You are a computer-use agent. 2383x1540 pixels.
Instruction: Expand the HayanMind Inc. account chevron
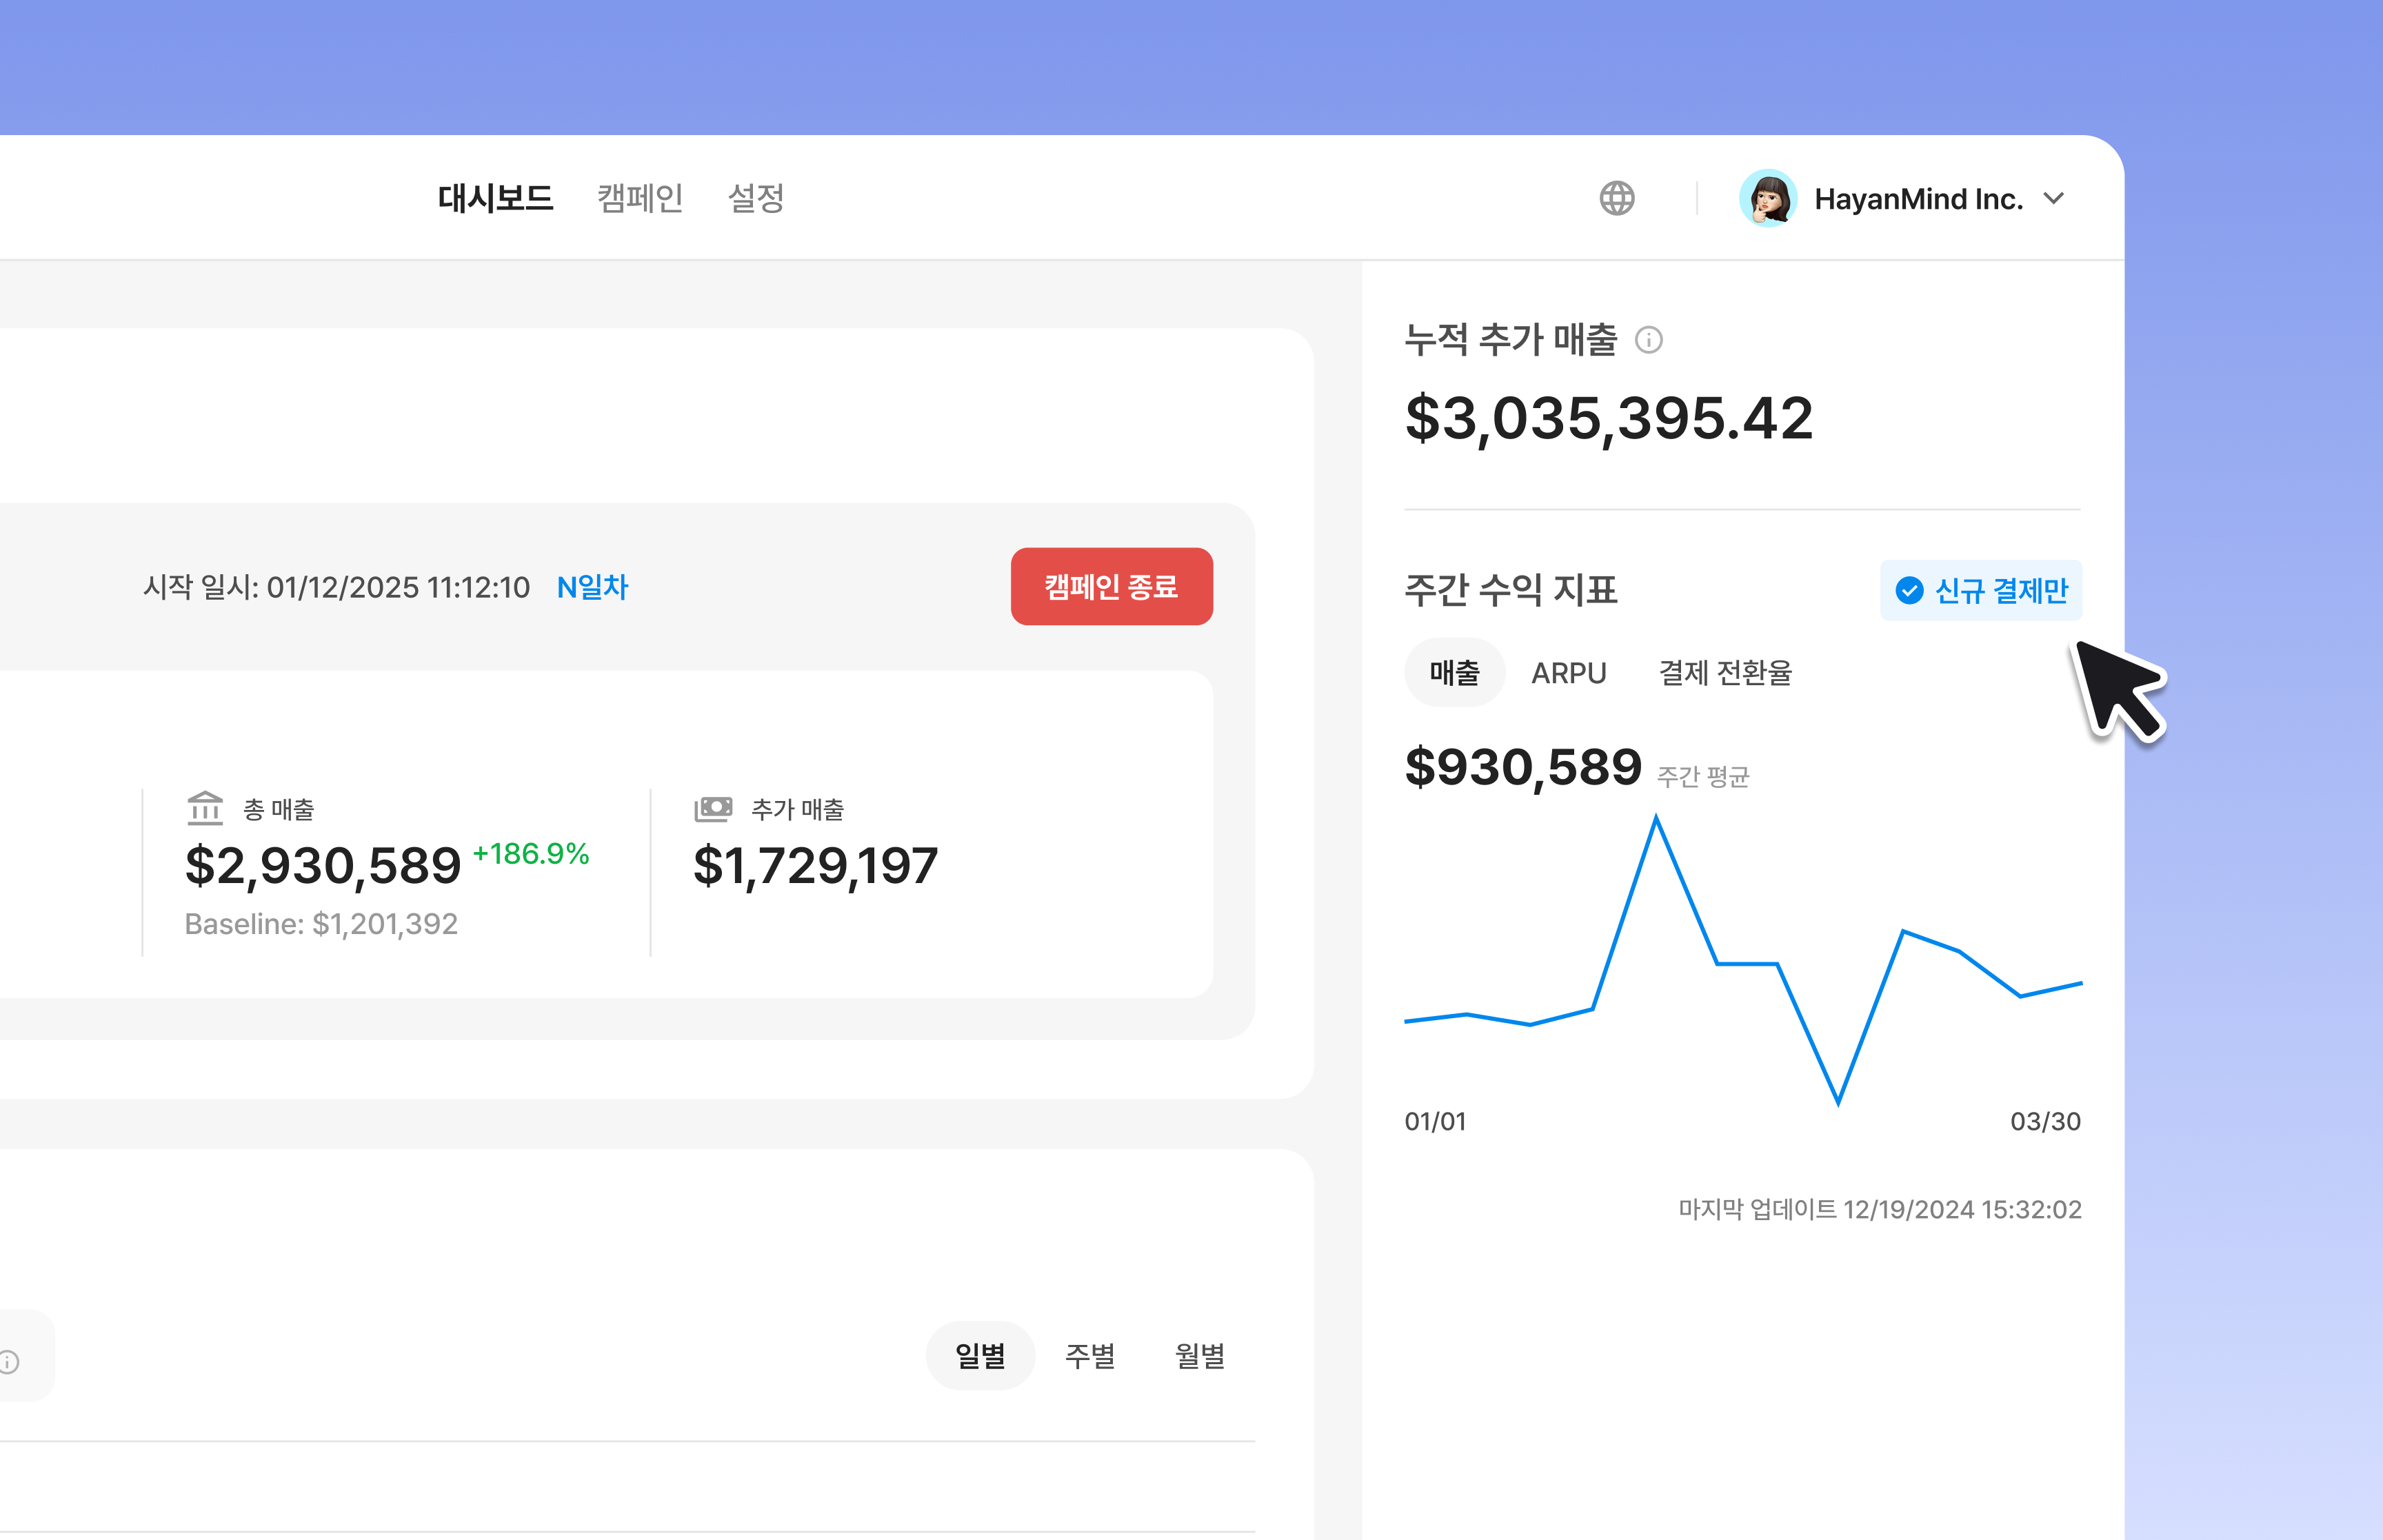tap(2053, 198)
